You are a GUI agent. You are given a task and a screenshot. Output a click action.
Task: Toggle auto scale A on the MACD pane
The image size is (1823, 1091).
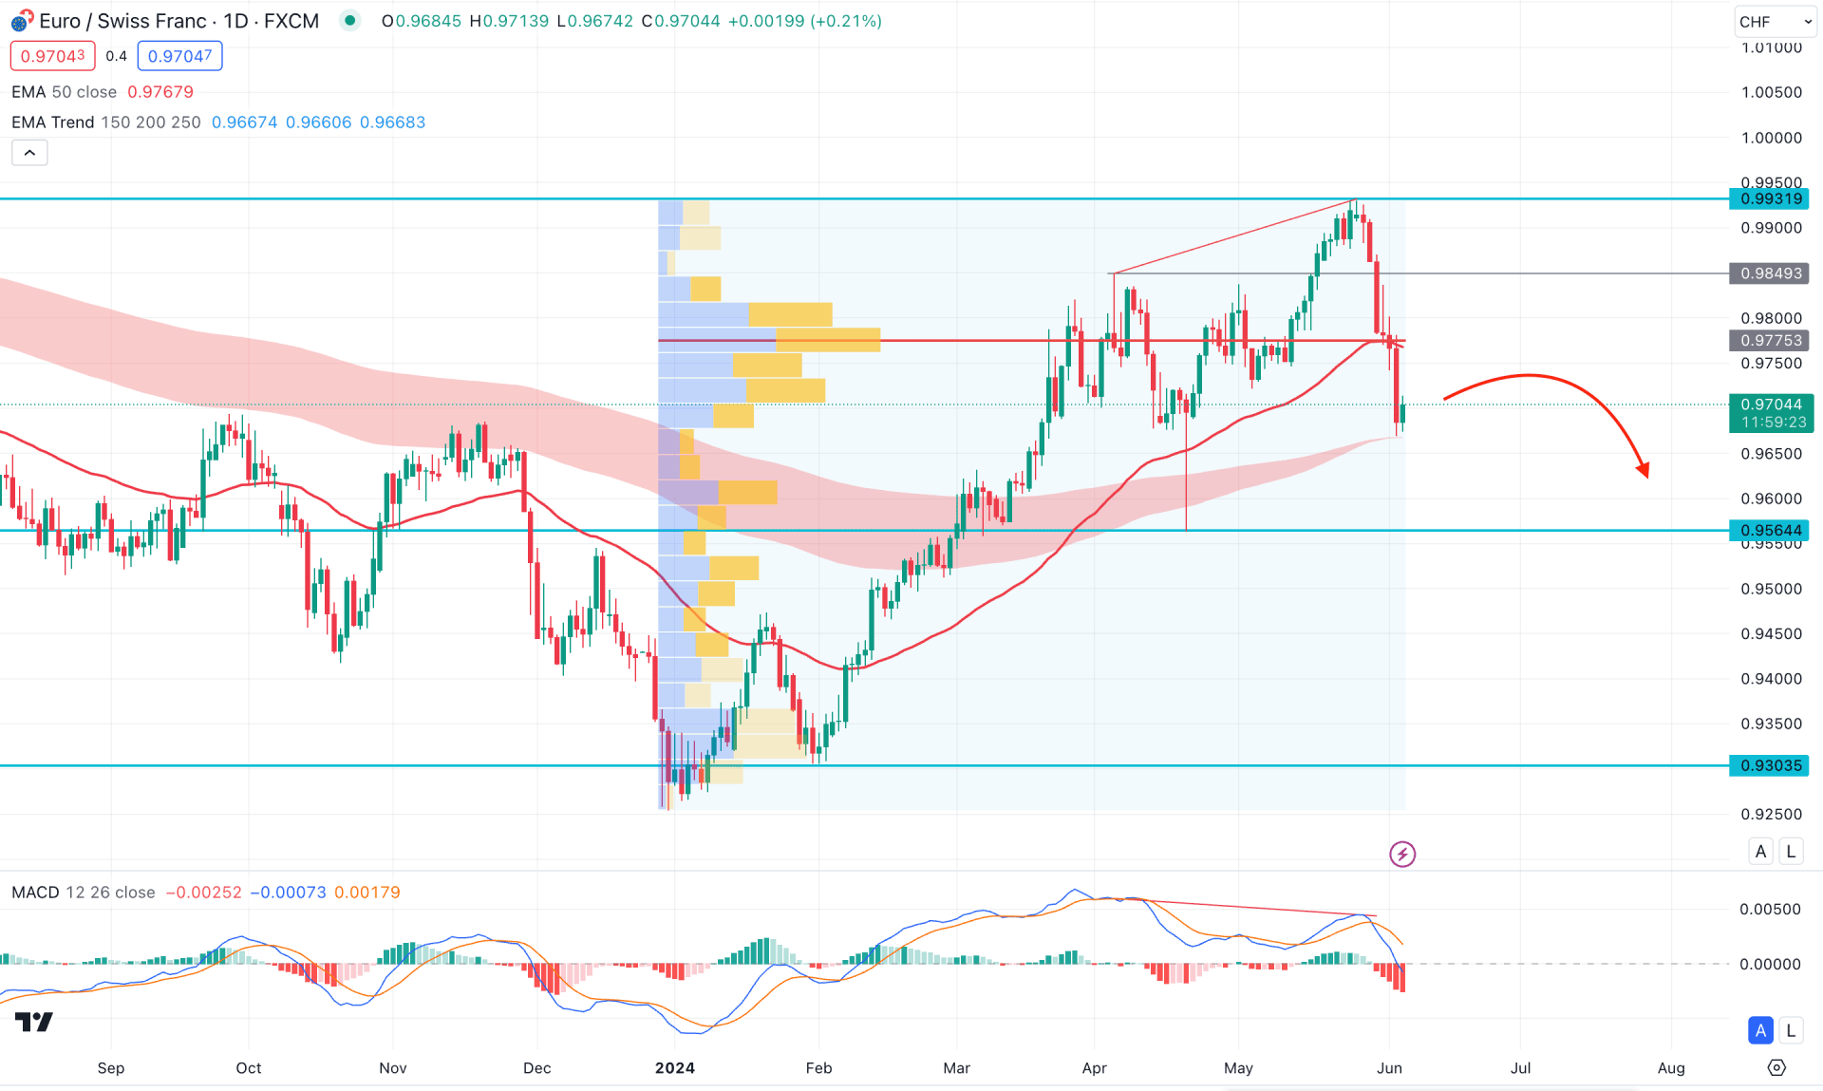click(1761, 1030)
